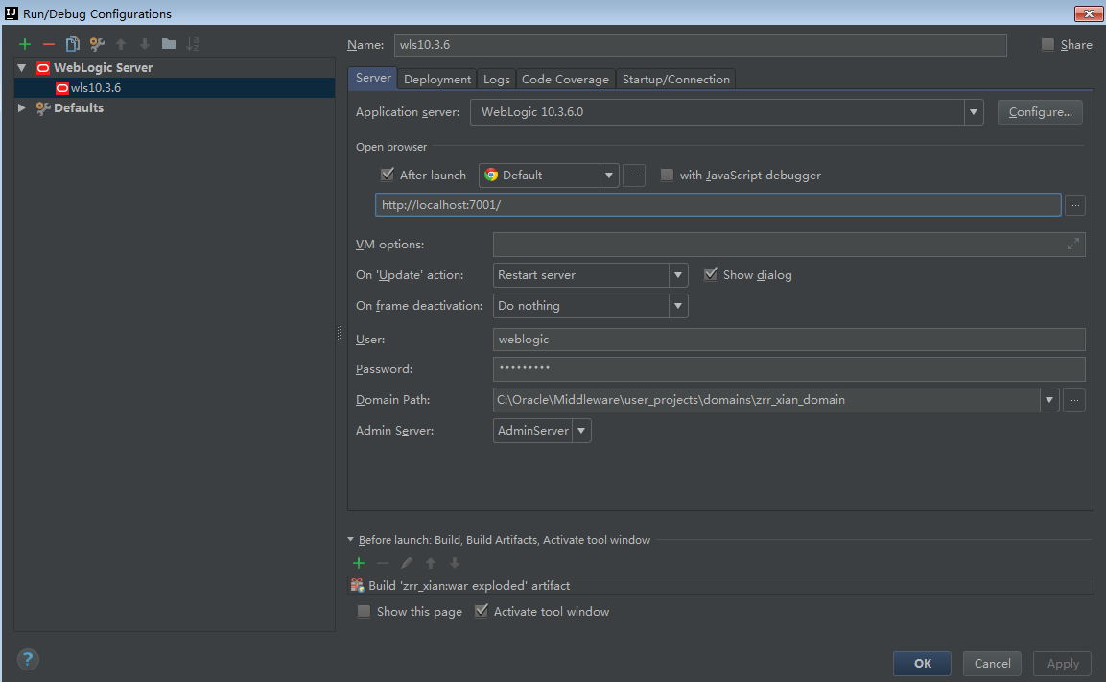1106x682 pixels.
Task: Open the Application server dropdown
Action: [974, 112]
